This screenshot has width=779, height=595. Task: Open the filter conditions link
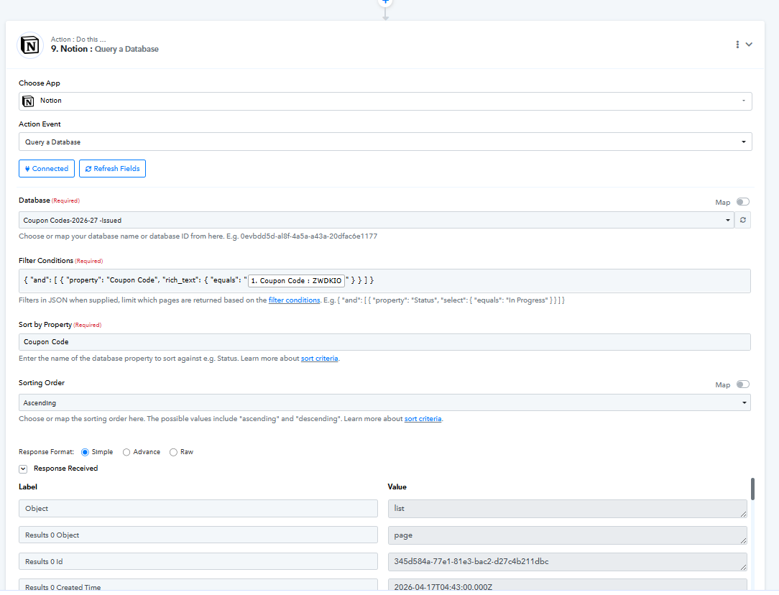click(294, 300)
